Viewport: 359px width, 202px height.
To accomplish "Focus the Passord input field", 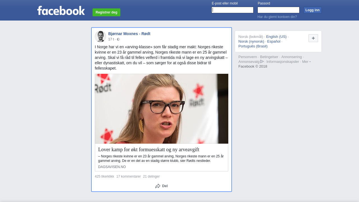I will (x=279, y=10).
